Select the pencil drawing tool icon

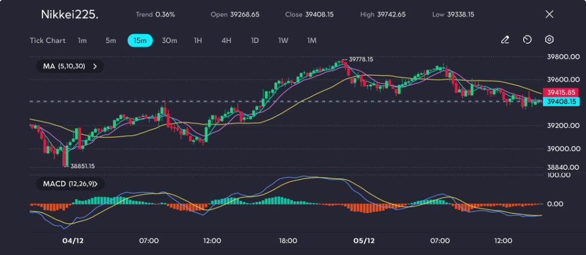pos(505,40)
